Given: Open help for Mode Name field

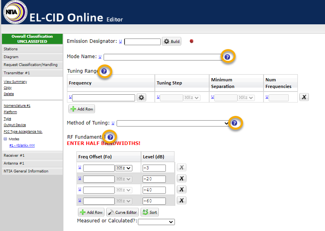Looking at the screenshot, I should [x=227, y=57].
